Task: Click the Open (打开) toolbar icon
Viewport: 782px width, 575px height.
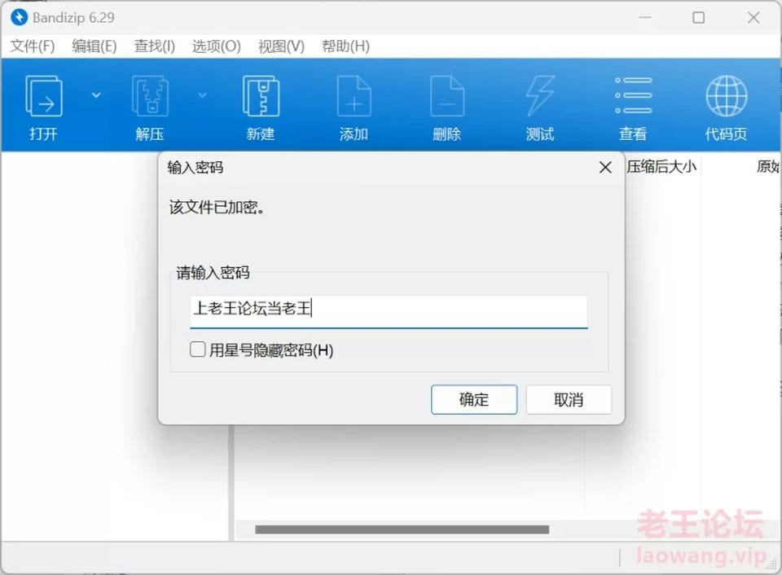Action: 43,96
